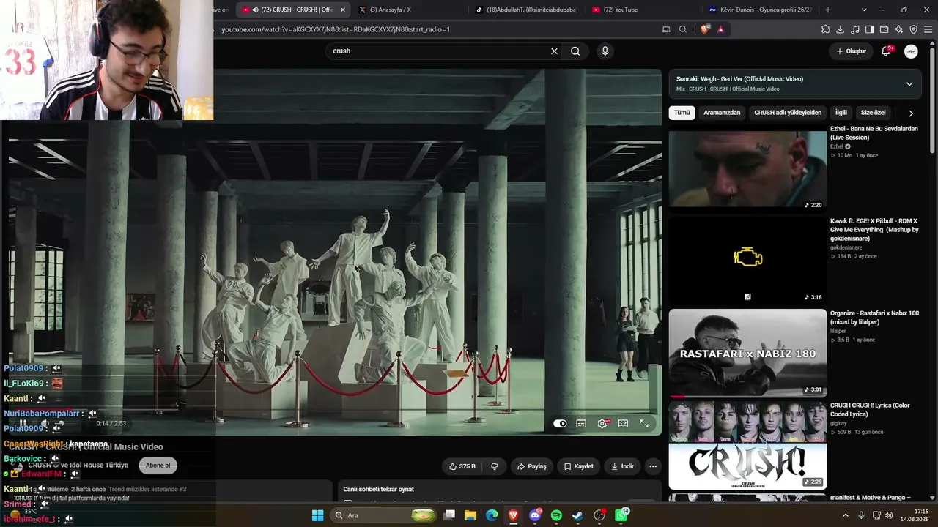Open YouTube notifications bell
This screenshot has height=527, width=938.
[886, 51]
